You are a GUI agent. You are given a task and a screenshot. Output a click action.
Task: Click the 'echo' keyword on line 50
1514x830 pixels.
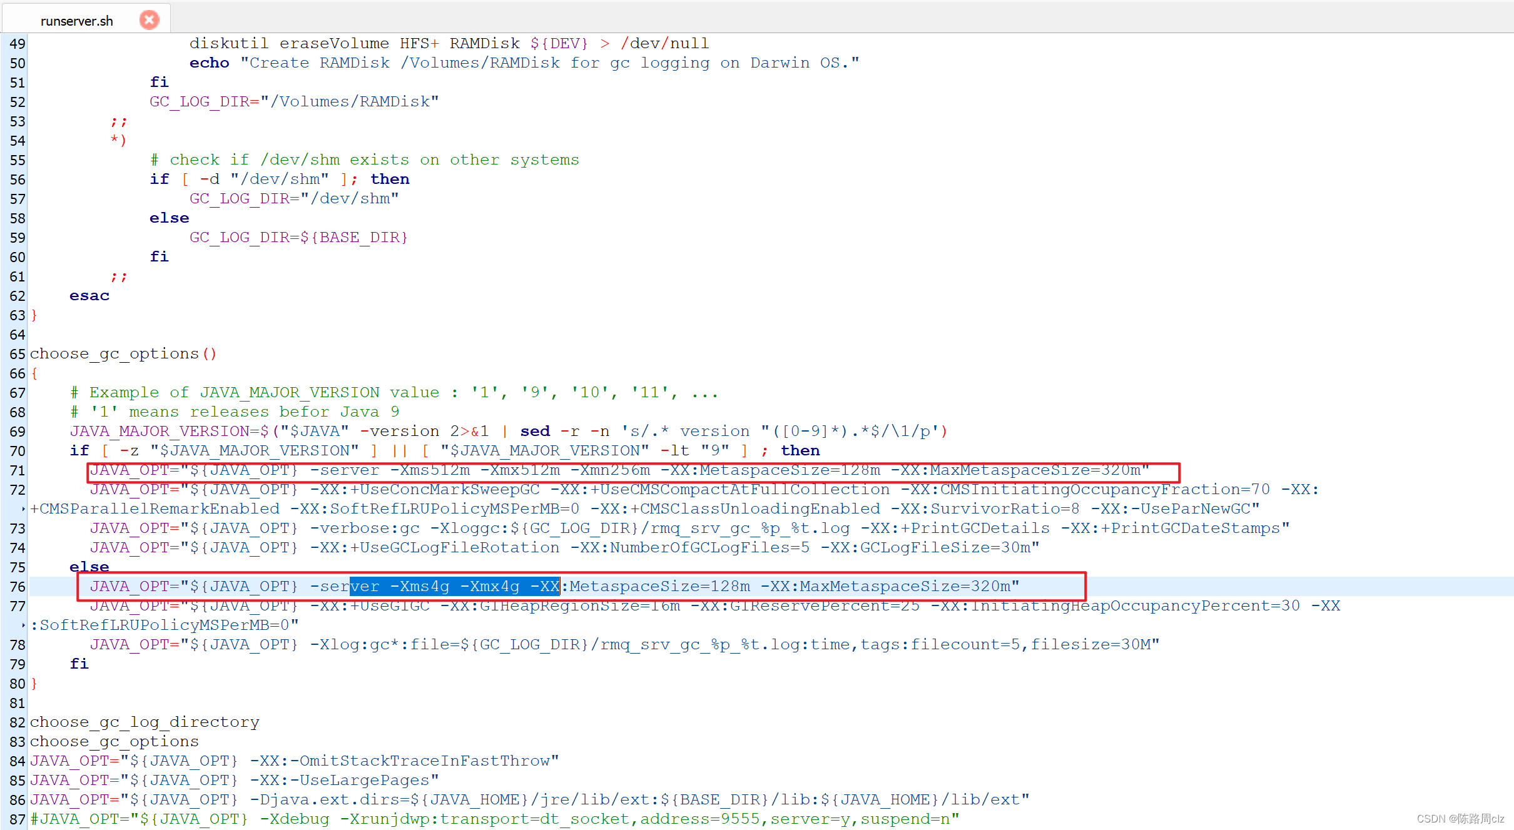point(209,63)
